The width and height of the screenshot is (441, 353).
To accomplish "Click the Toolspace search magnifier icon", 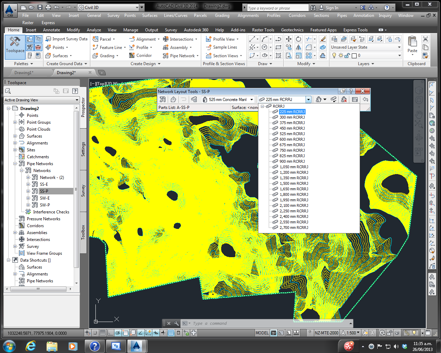I will click(8, 91).
